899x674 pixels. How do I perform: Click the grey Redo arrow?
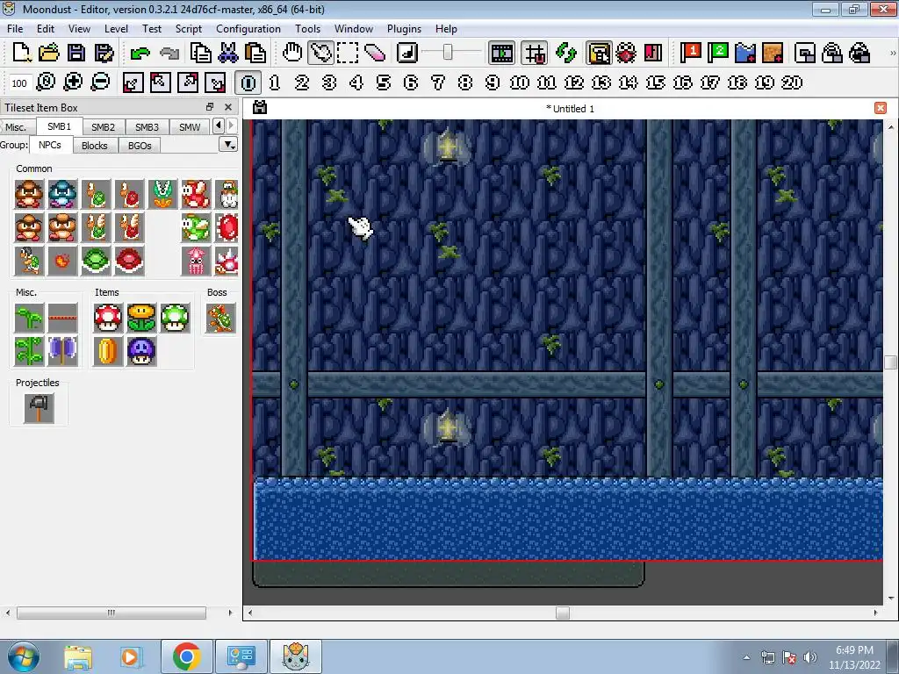pos(169,54)
